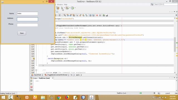The height and width of the screenshot is (100, 178).
Task: Open the Window menu in NetBeans
Action: click(x=60, y=4)
